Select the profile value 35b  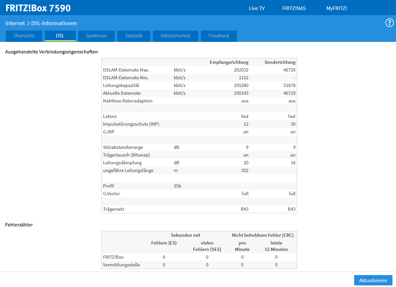[177, 186]
